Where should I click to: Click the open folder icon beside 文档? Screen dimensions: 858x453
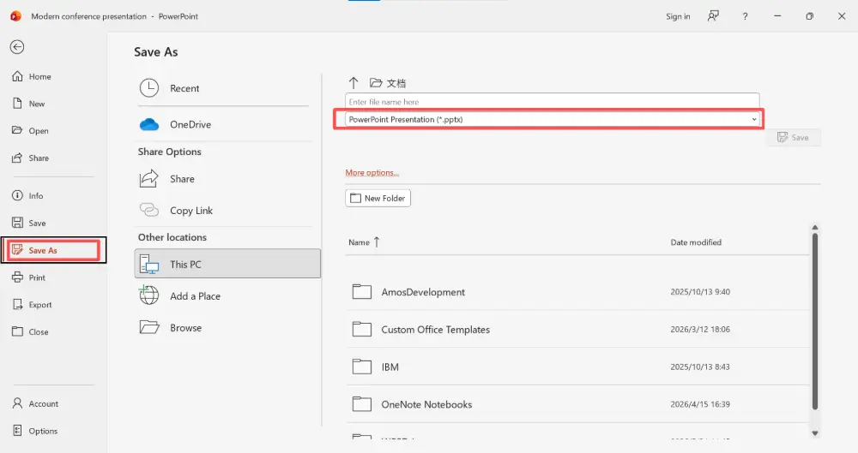tap(376, 83)
